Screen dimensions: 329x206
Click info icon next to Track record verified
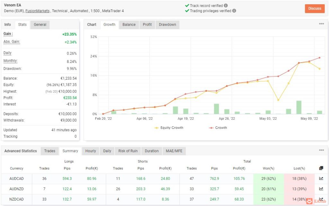click(x=226, y=6)
